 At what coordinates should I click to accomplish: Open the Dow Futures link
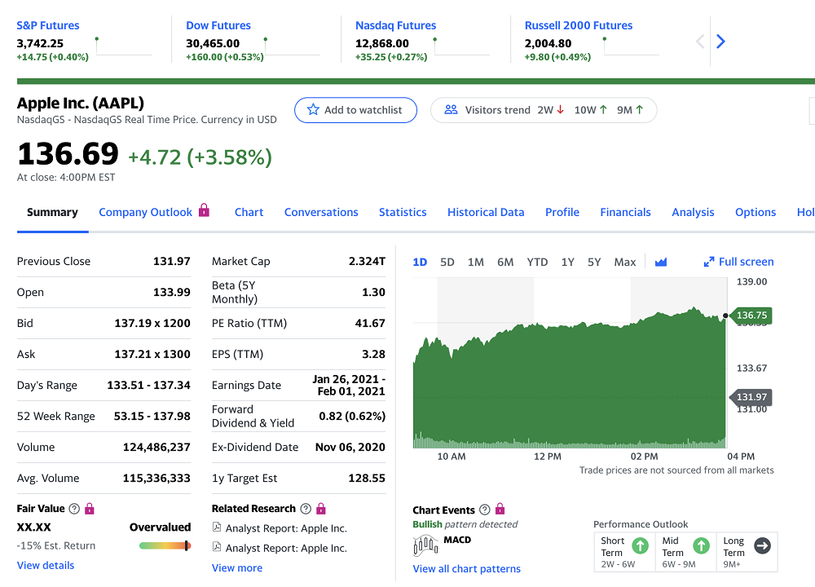tap(218, 25)
